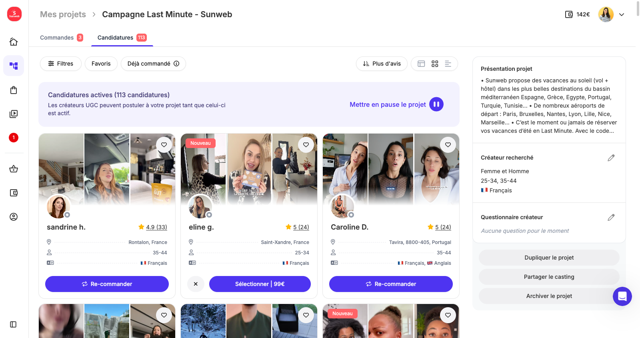Open the wallet icon in sidebar

pos(14,193)
